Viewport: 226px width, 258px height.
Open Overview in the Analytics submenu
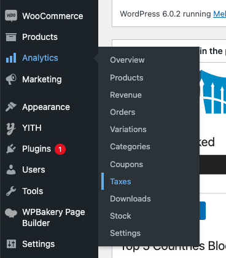(127, 60)
